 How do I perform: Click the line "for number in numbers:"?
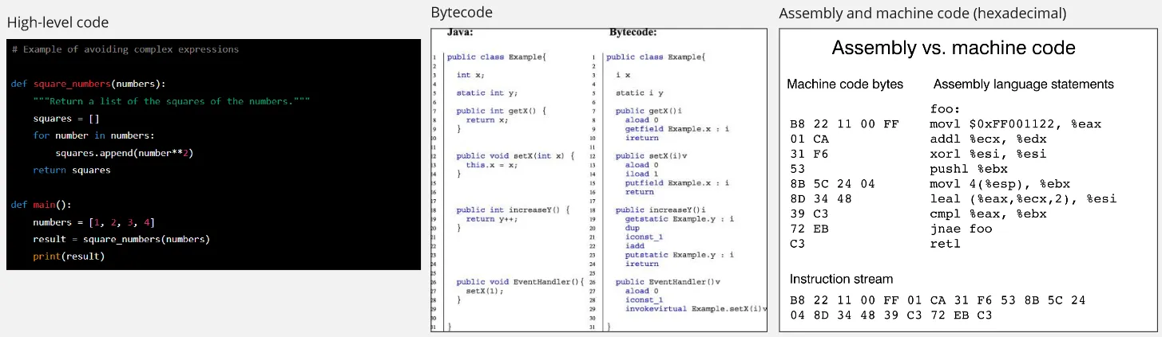point(94,135)
